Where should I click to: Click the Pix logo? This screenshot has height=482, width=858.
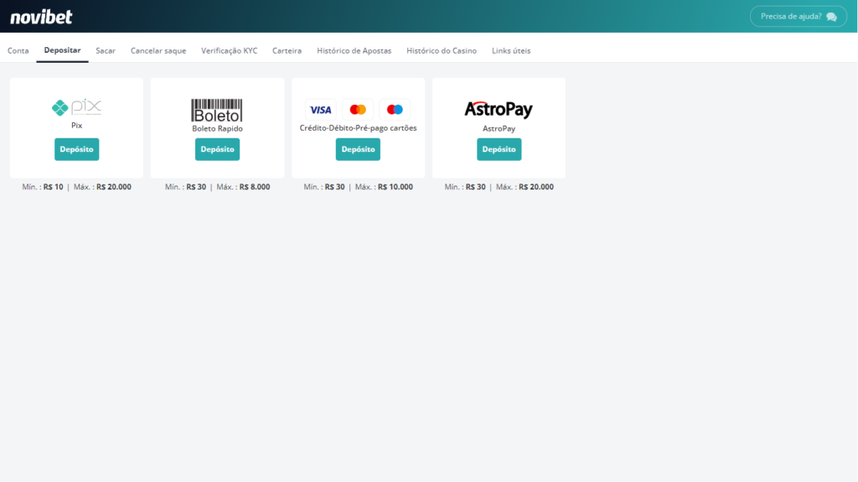[76, 107]
